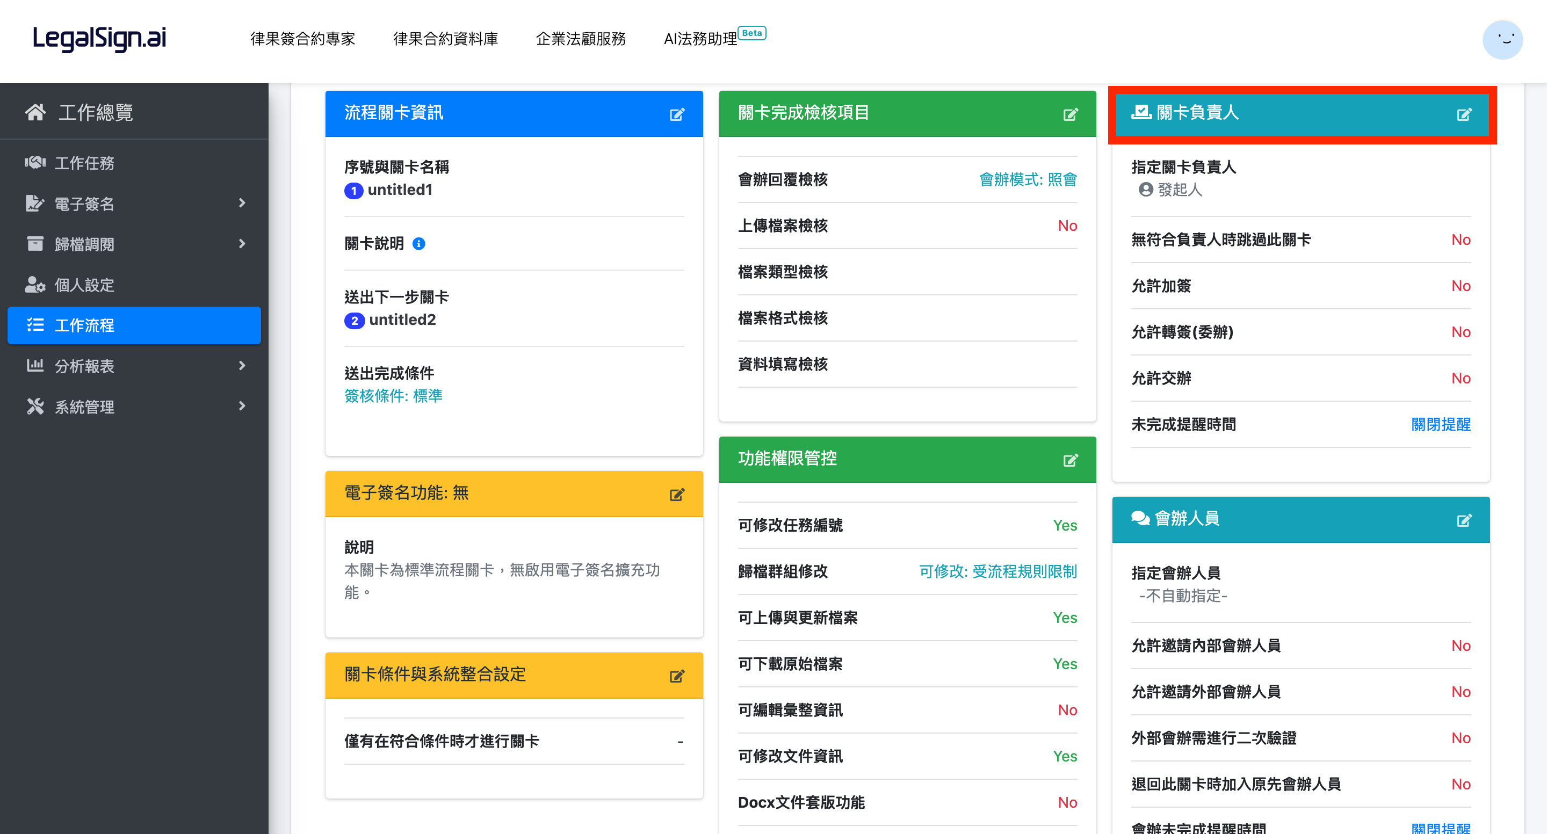Select 工作任務 in sidebar
Screen dimensions: 1547x834
pyautogui.click(x=134, y=163)
